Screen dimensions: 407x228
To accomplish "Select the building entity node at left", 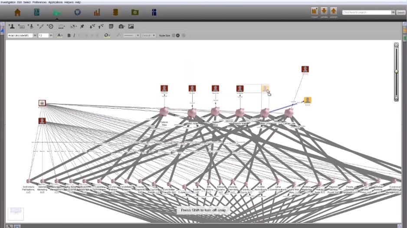I will (42, 103).
